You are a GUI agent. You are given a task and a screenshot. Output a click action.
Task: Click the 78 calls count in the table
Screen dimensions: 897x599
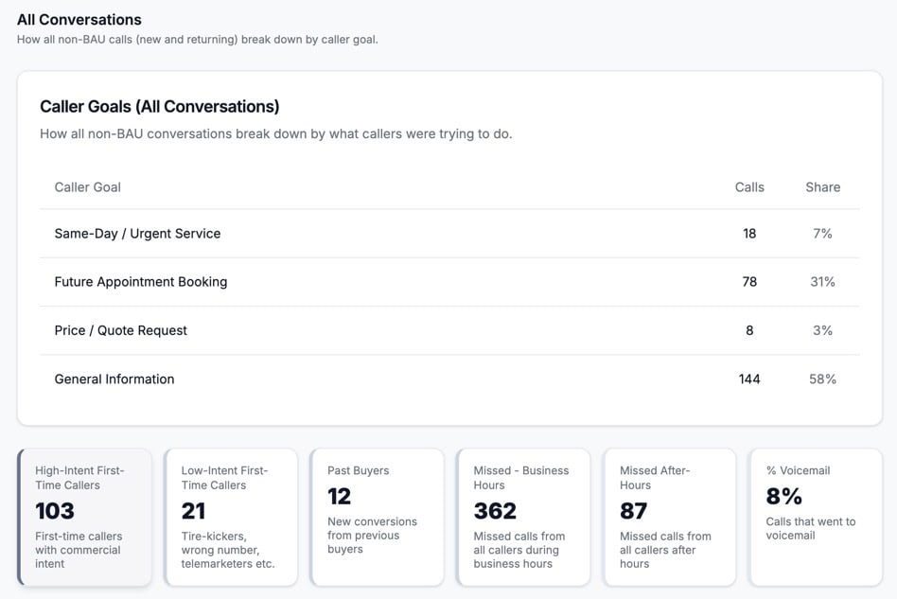pos(749,282)
